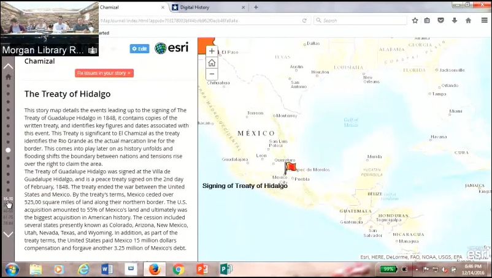Screen dimensions: 492x278
Task: Open the Firefox hamburger menu
Action: pyautogui.click(x=483, y=20)
